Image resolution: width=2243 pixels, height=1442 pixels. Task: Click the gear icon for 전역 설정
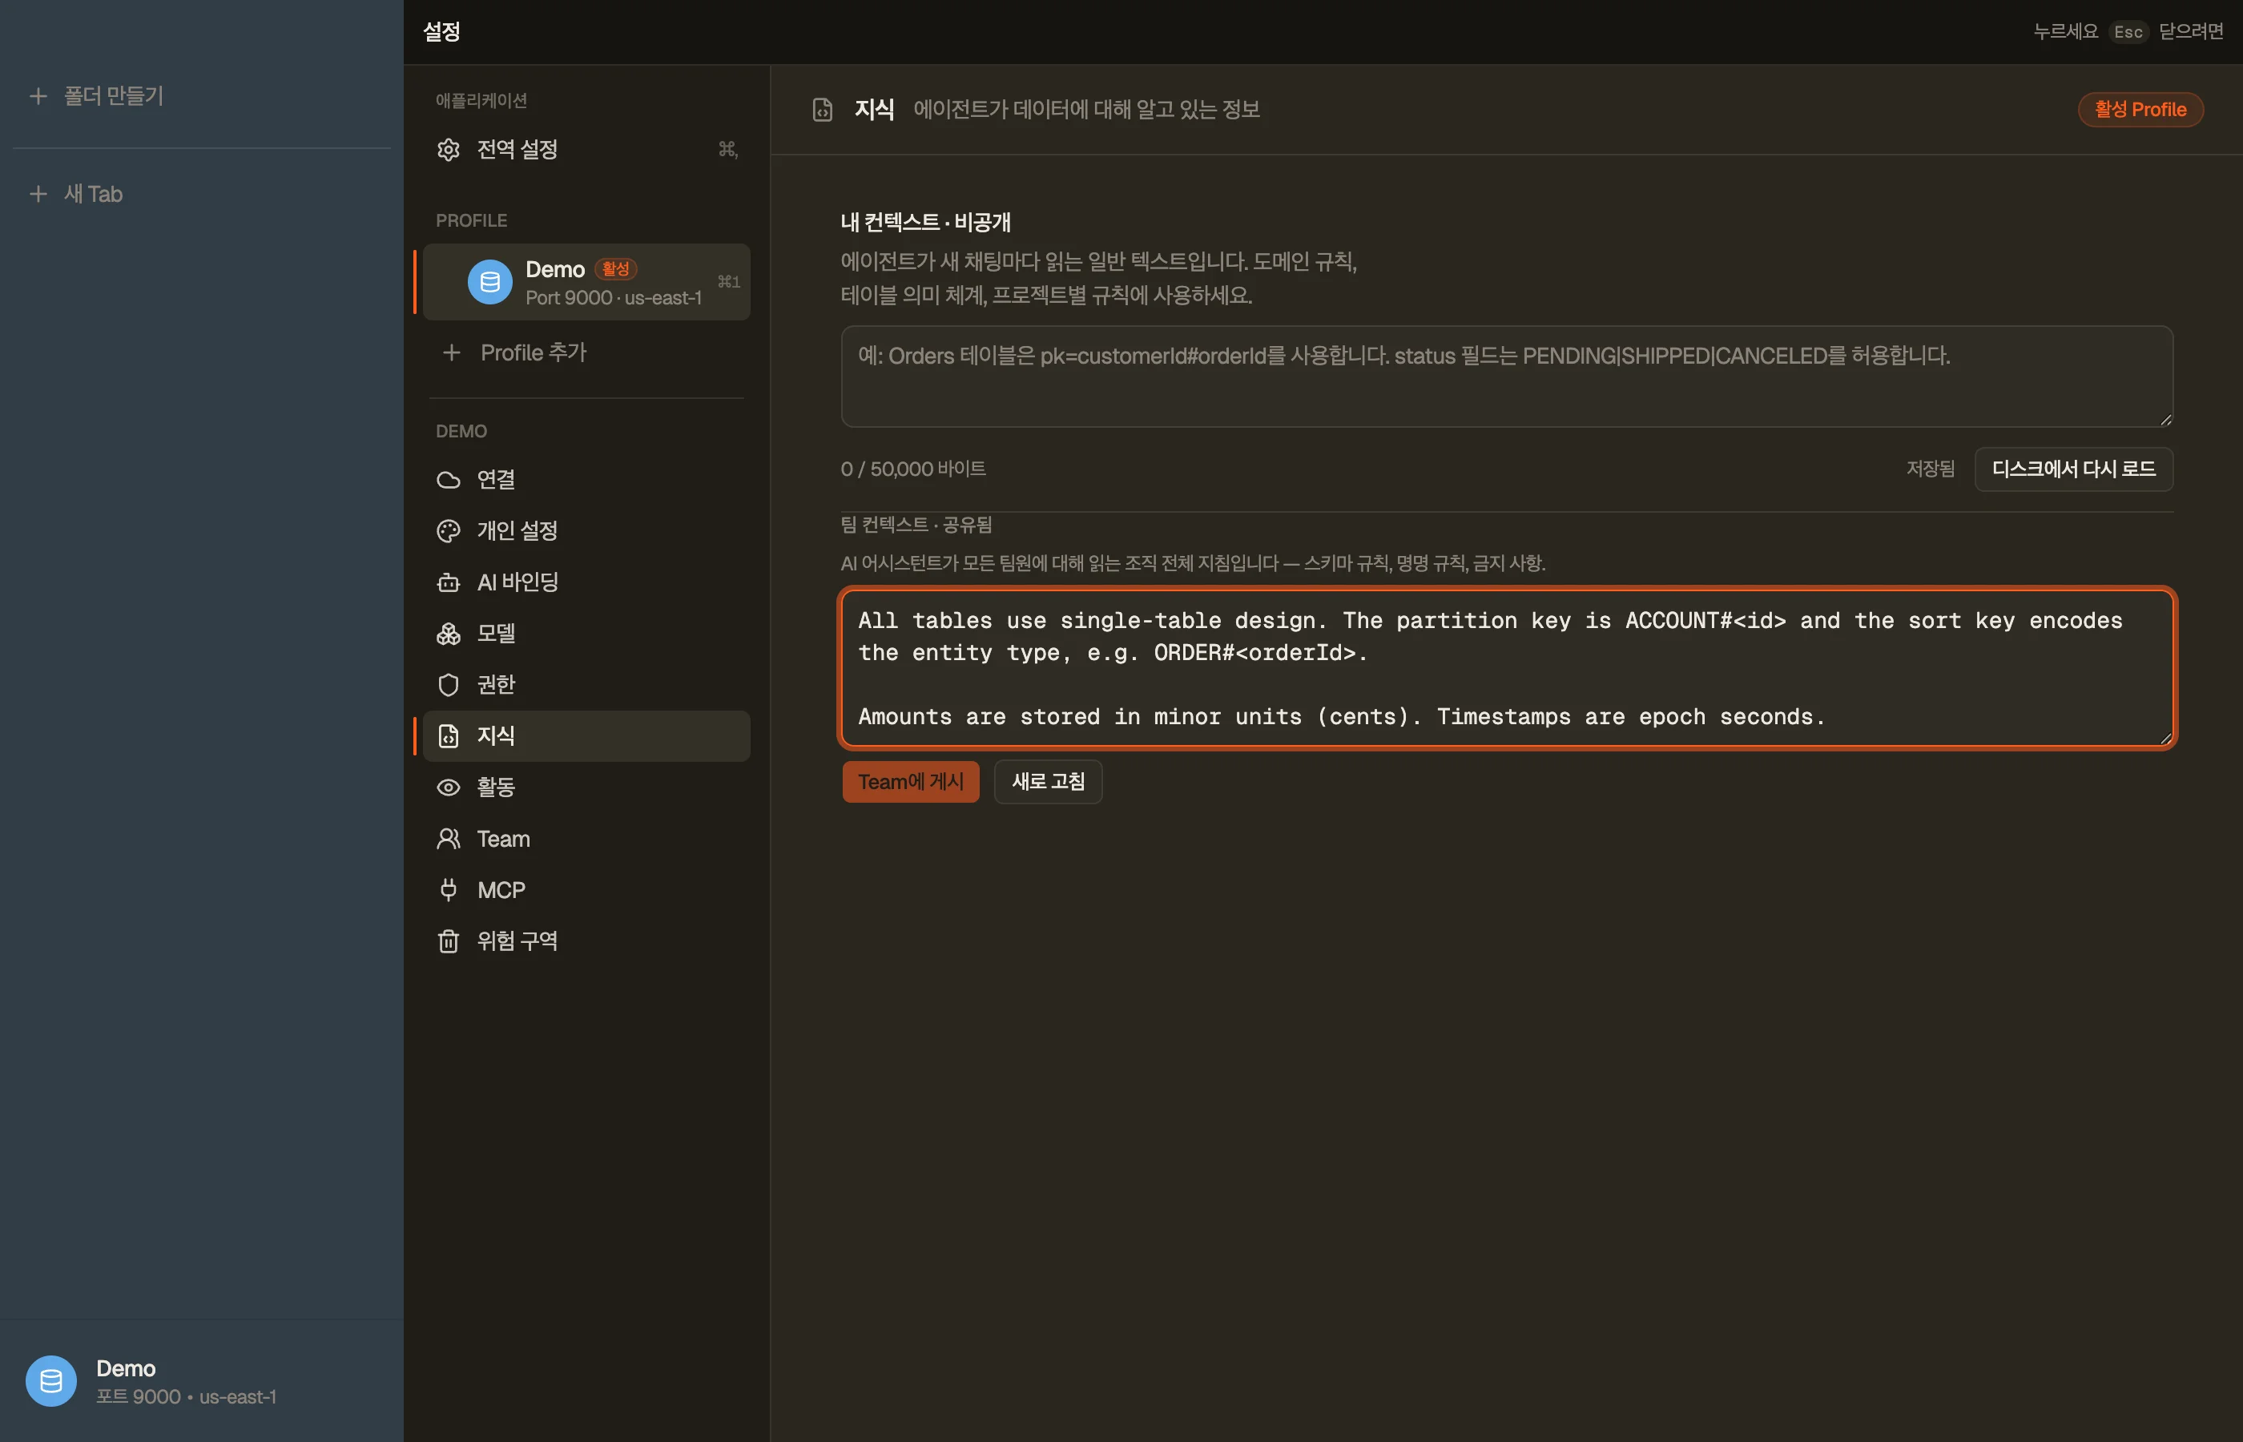(x=449, y=150)
